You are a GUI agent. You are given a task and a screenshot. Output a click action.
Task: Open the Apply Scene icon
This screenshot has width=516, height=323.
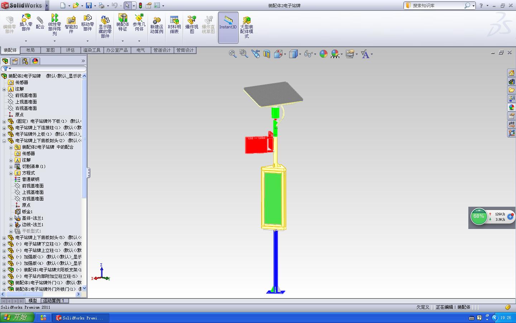[335, 54]
